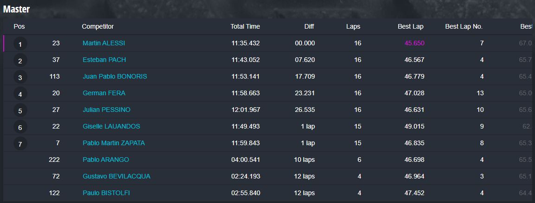Click the position 5 circle badge

(x=20, y=111)
